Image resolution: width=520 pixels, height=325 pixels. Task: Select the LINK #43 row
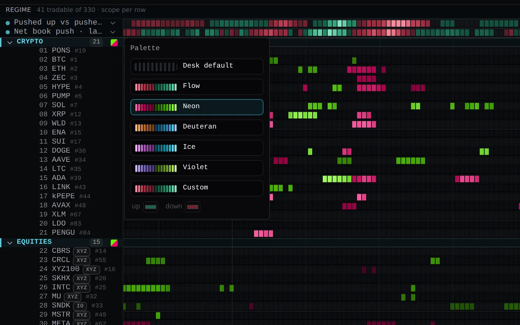click(62, 187)
